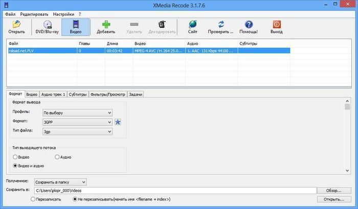This screenshot has width=358, height=209.
Task: Expand the Профиль dropdown showing По выбору
Action: [77, 113]
